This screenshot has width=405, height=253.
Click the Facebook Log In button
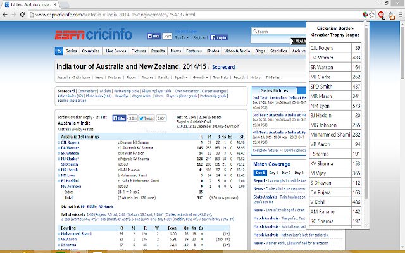point(219,37)
